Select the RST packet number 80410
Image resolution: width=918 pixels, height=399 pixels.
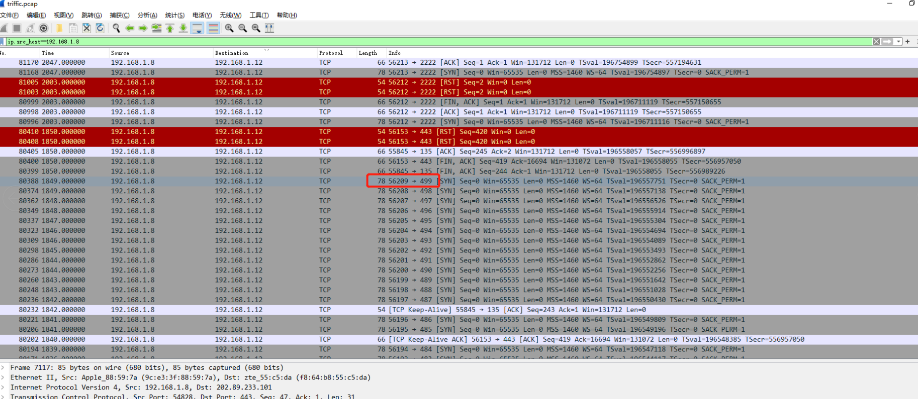point(459,132)
